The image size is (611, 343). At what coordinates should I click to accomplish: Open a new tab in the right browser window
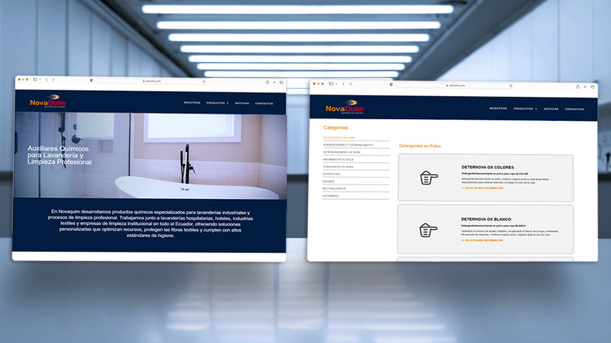click(585, 86)
